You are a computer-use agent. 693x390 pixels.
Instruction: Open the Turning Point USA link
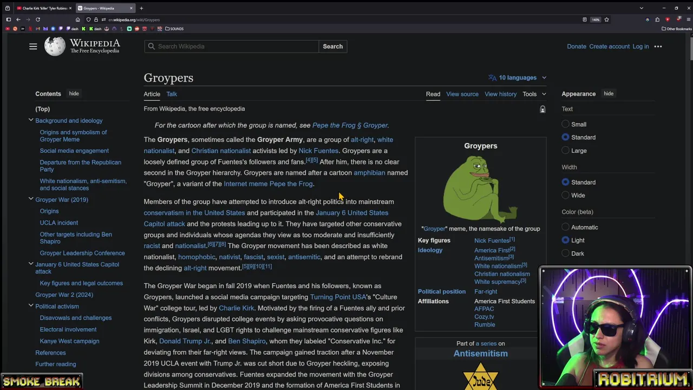pos(338,297)
